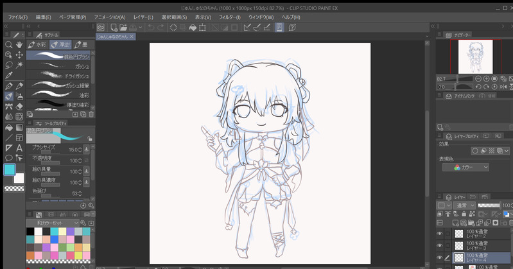513x269 pixels.
Task: Toggle the border effect circle in layer property
Action: [475, 150]
